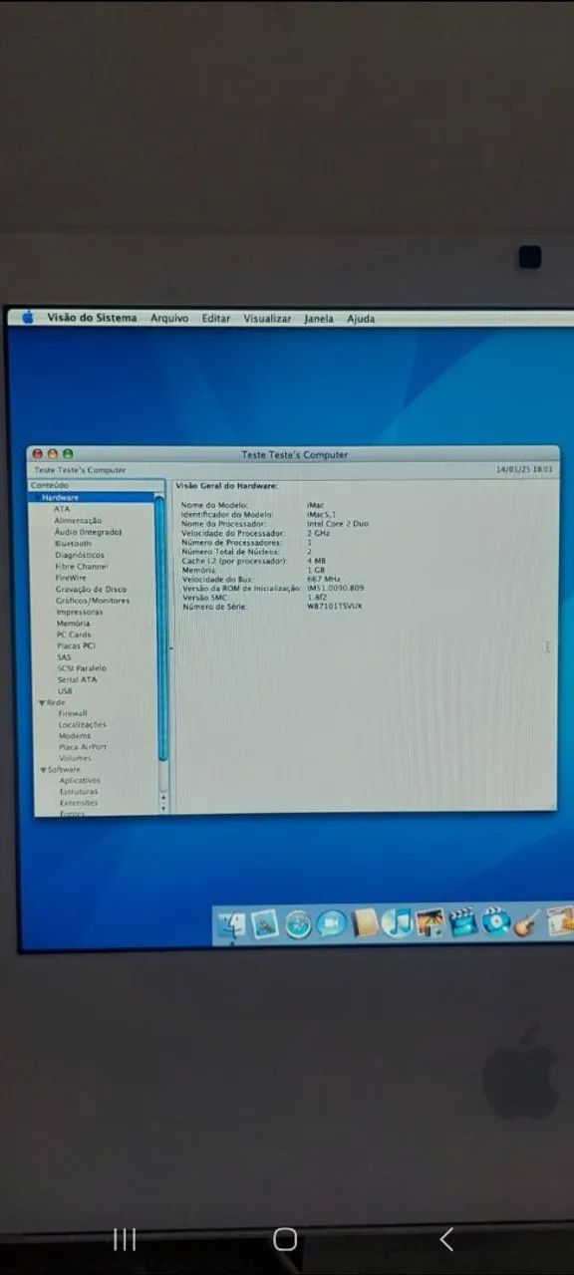The height and width of the screenshot is (1275, 574).
Task: Click the Visão Geral do Hardware heading
Action: click(227, 486)
